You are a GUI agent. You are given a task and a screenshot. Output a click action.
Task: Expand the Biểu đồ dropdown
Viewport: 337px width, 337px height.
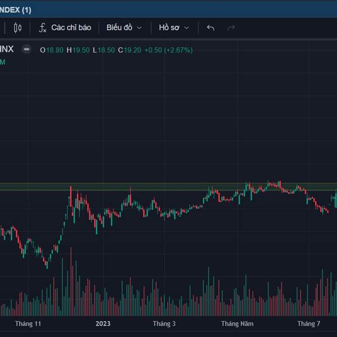point(124,28)
